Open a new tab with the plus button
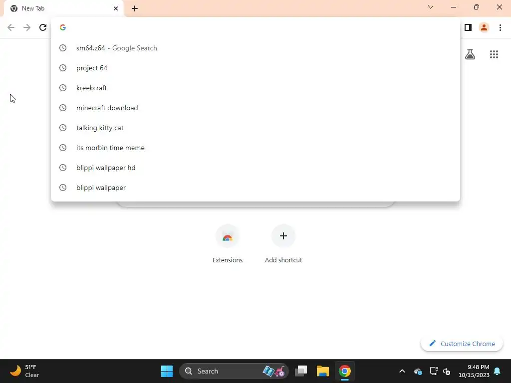Image resolution: width=511 pixels, height=383 pixels. click(135, 8)
